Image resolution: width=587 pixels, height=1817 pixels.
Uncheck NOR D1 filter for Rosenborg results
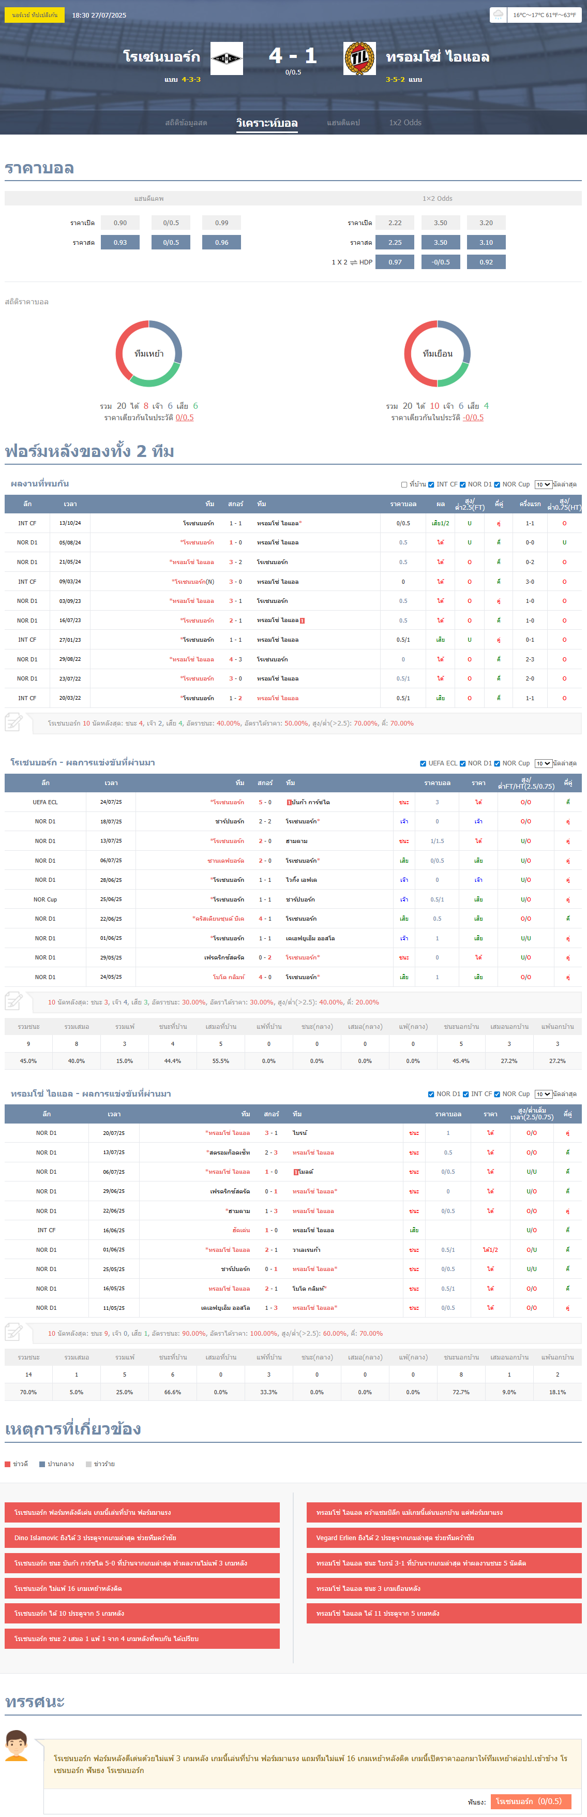pos(462,763)
